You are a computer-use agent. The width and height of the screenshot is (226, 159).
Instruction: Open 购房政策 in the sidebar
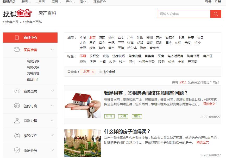point(33,67)
